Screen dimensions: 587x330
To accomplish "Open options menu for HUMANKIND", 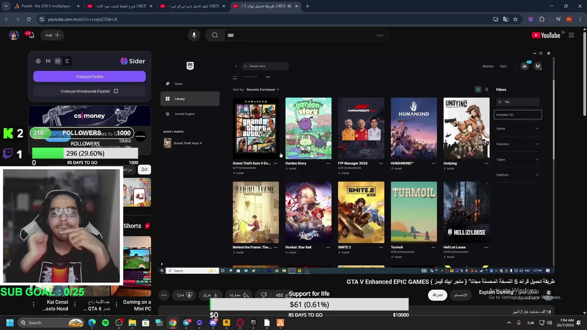I will point(433,163).
